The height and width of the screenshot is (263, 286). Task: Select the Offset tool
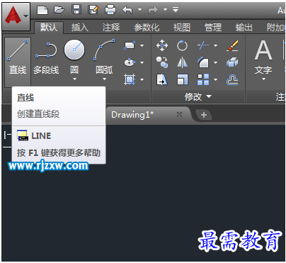pos(232,79)
